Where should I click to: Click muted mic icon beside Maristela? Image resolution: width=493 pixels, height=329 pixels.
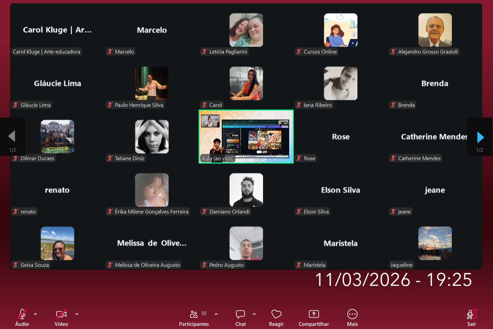click(299, 265)
